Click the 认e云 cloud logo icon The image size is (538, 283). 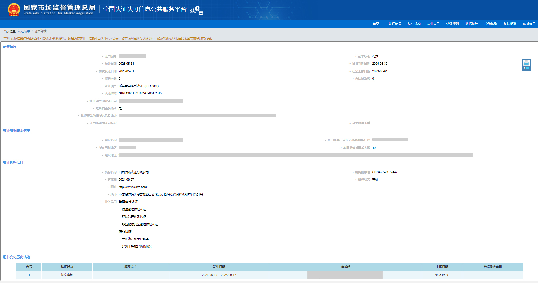click(x=196, y=10)
